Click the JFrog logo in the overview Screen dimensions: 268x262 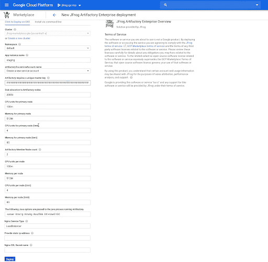coord(109,24)
